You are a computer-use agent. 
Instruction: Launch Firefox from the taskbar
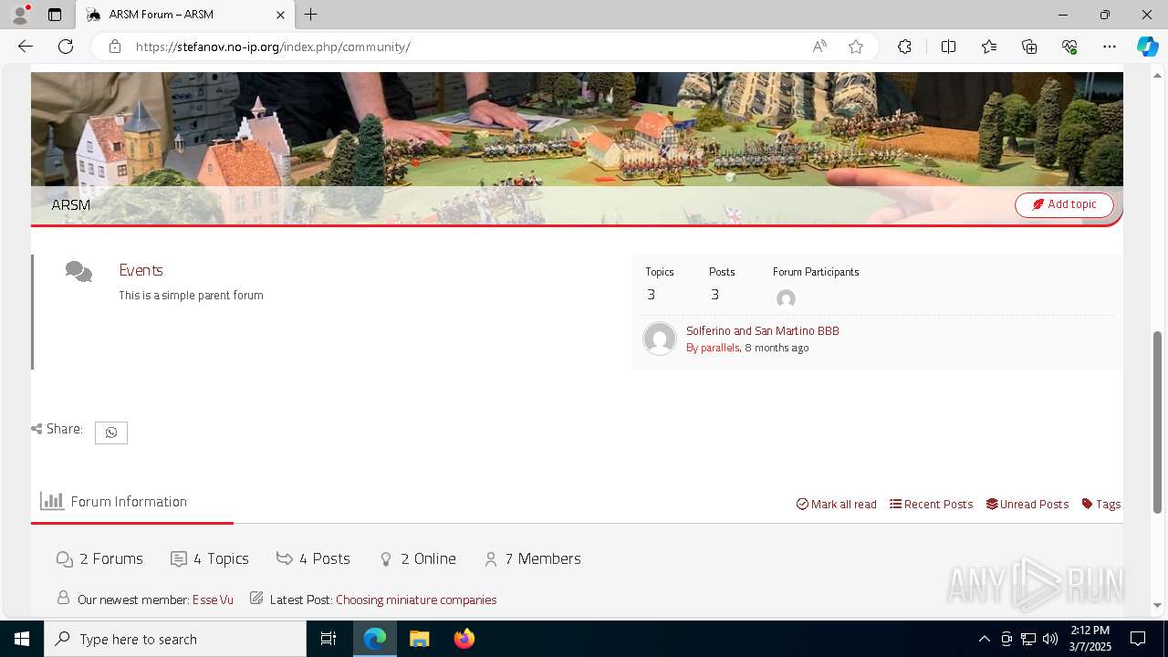[x=464, y=639]
